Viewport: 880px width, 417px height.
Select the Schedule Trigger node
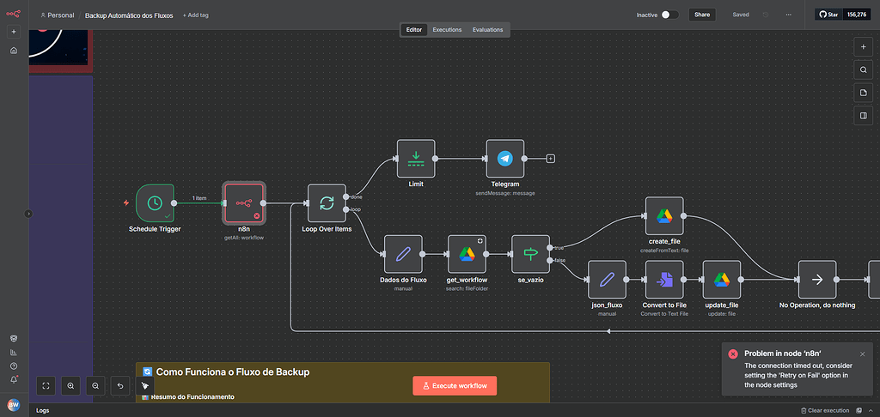pos(155,202)
